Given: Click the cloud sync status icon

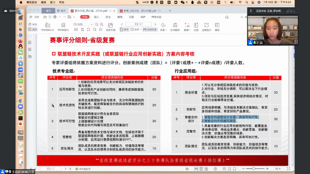Looking at the screenshot, I should pos(227,17).
